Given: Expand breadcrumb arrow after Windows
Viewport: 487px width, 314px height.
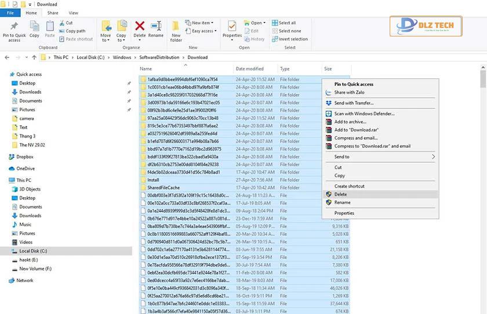Looking at the screenshot, I should pos(135,57).
